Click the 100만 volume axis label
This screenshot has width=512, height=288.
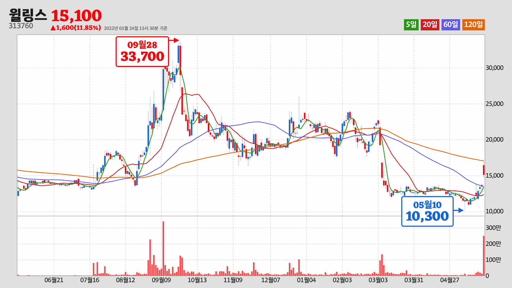click(493, 260)
